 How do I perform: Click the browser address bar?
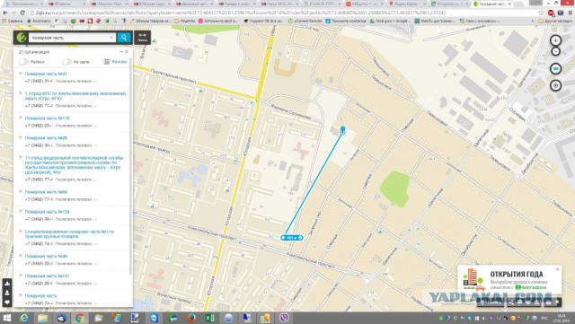(282, 13)
